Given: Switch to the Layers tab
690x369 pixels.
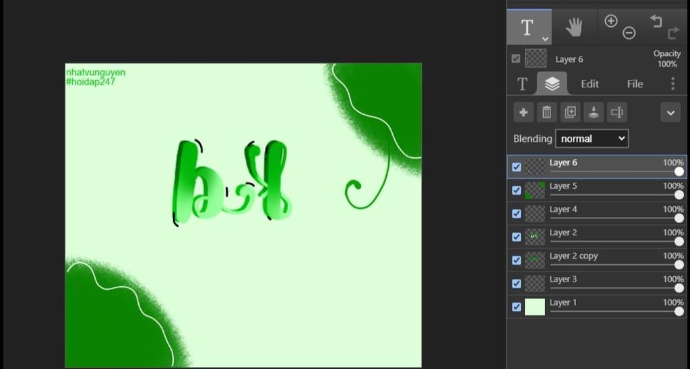Looking at the screenshot, I should pos(552,83).
